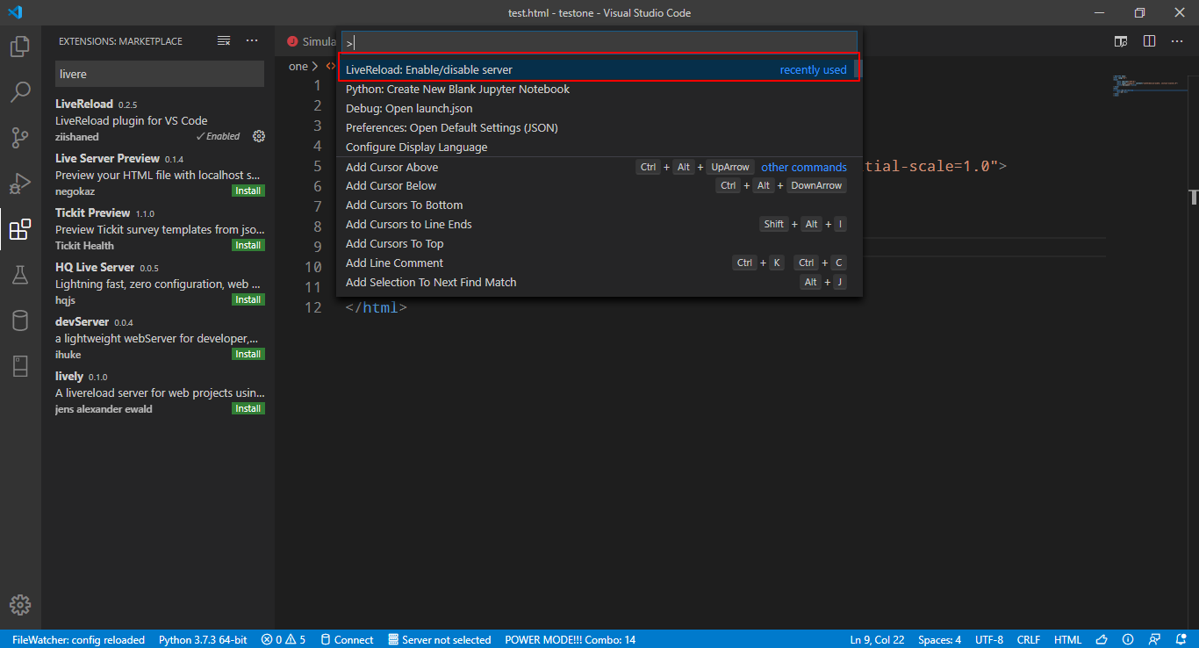Select Preferences: Open Default Settings (JSON)
The image size is (1199, 648).
pyautogui.click(x=599, y=127)
